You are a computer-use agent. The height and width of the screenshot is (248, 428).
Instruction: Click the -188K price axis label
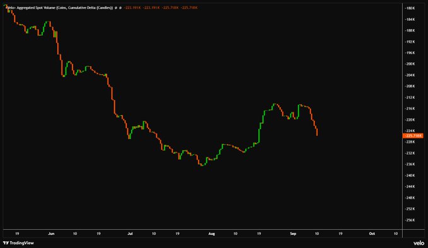click(410, 30)
